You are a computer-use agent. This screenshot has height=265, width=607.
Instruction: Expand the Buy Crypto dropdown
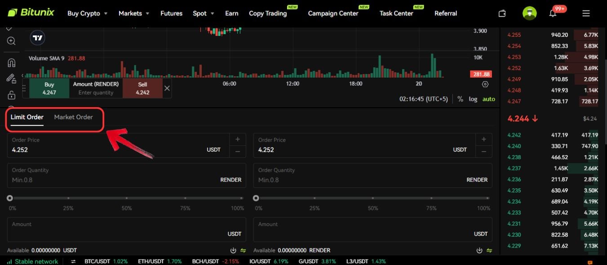click(88, 13)
